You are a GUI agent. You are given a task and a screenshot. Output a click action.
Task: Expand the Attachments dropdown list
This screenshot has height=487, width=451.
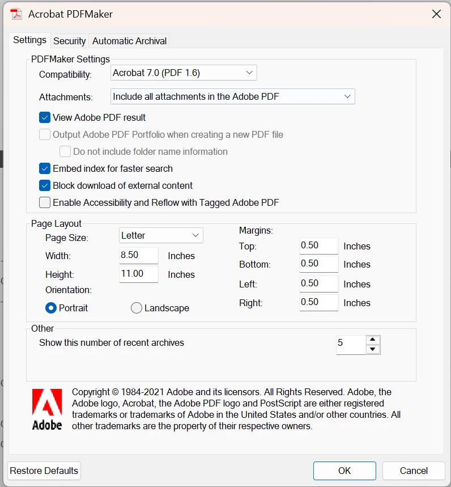[x=232, y=96]
